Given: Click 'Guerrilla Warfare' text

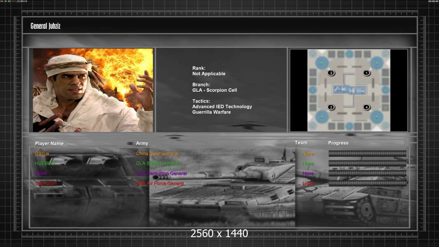Looking at the screenshot, I should (x=212, y=112).
